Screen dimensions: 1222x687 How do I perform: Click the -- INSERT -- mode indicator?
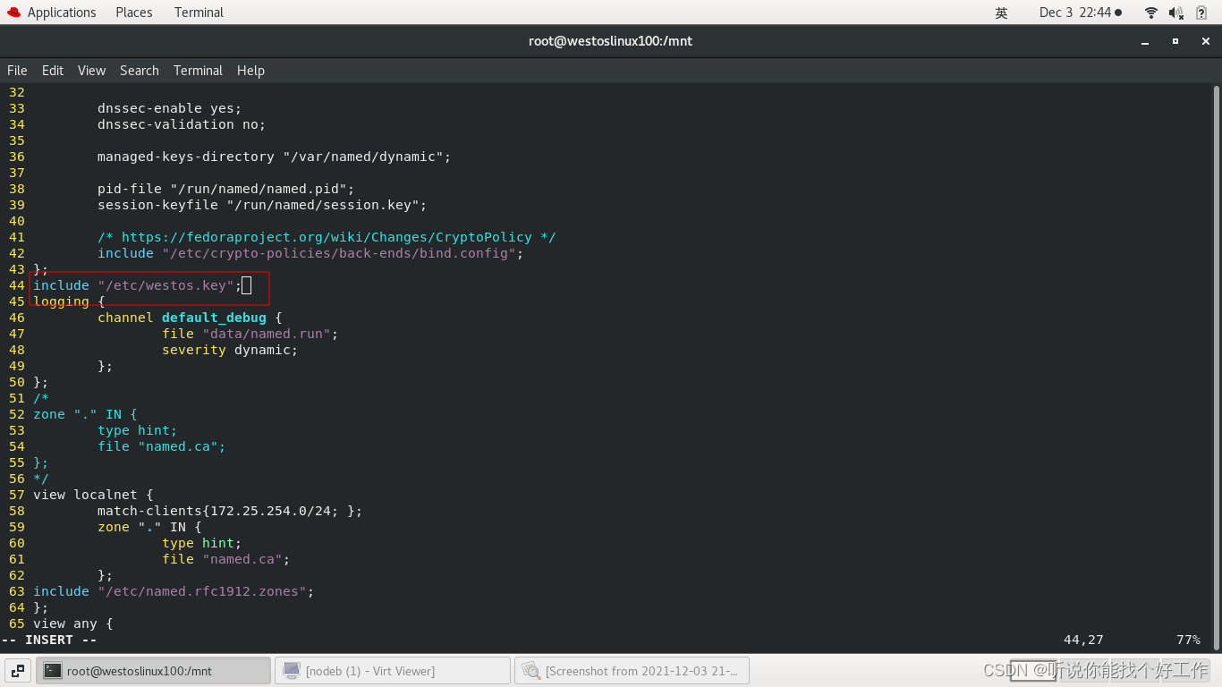click(x=49, y=640)
